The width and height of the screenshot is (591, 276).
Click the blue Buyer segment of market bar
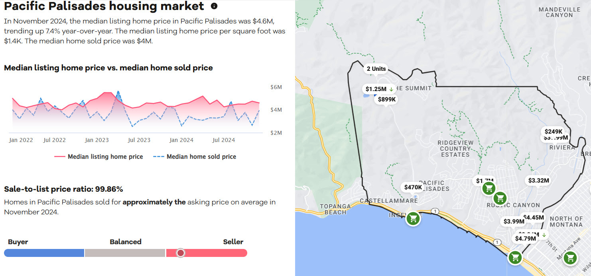coord(44,253)
